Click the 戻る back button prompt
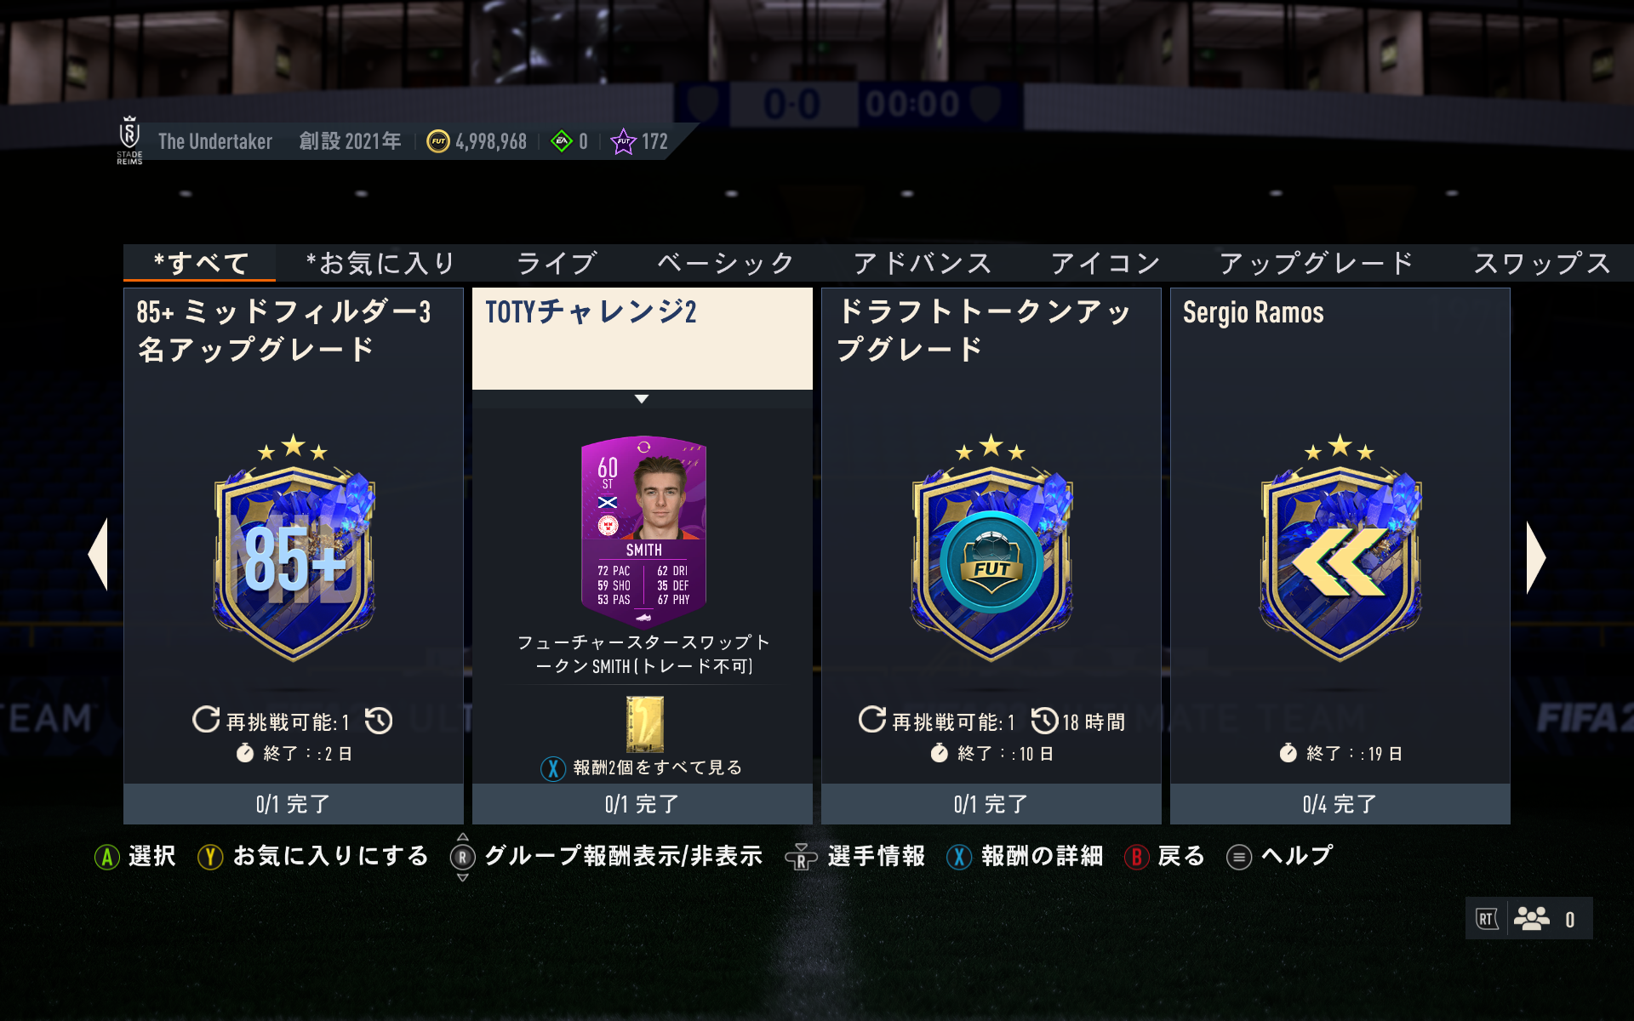The width and height of the screenshot is (1634, 1021). (x=1165, y=856)
